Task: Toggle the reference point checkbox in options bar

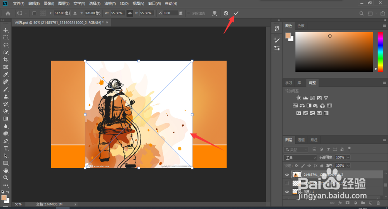Action: click(x=34, y=13)
